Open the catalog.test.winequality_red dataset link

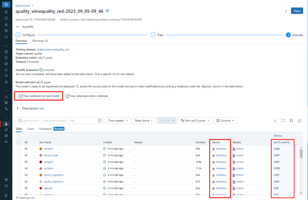pyautogui.click(x=54, y=49)
